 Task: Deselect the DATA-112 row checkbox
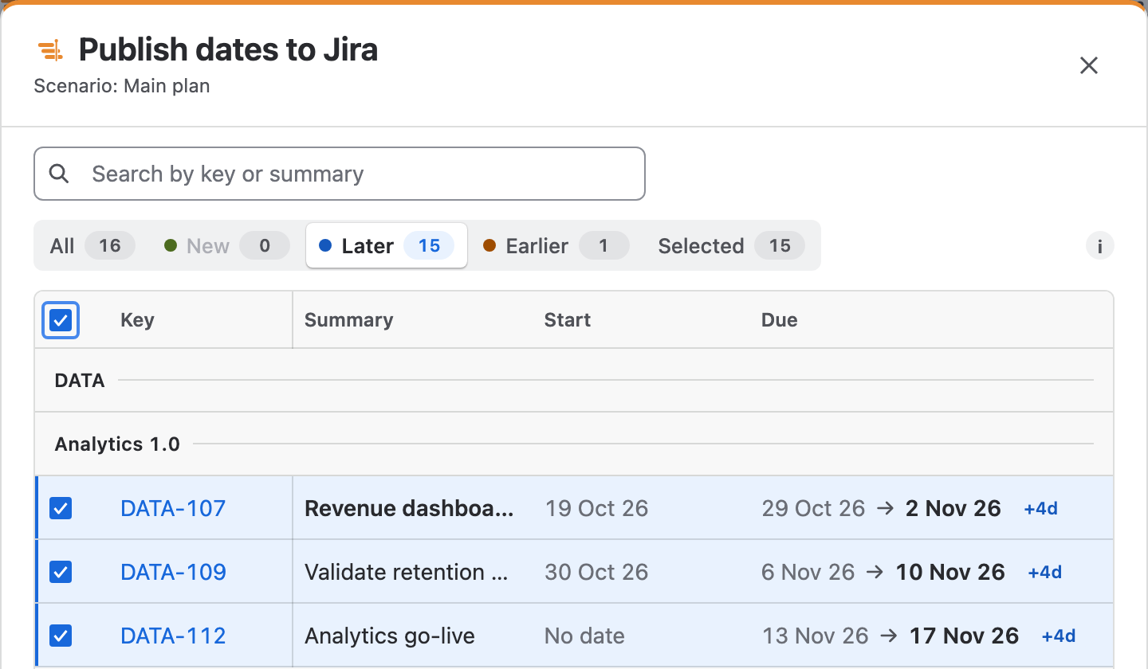tap(61, 636)
